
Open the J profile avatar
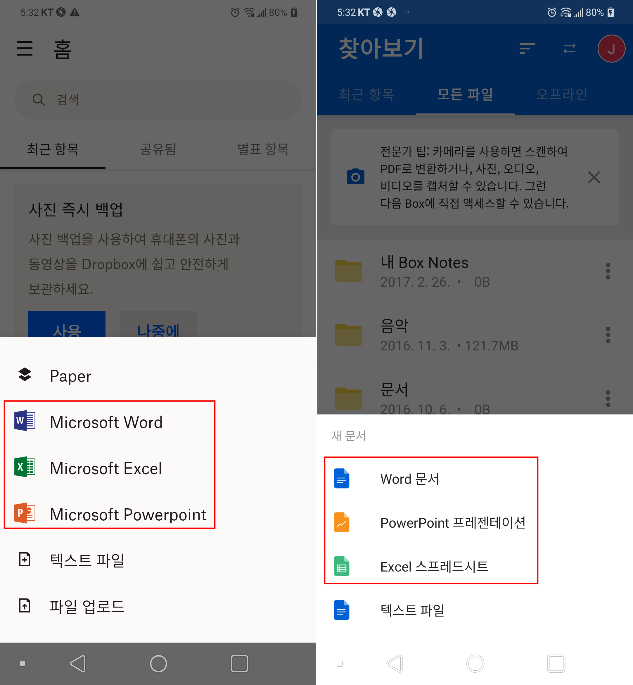611,49
